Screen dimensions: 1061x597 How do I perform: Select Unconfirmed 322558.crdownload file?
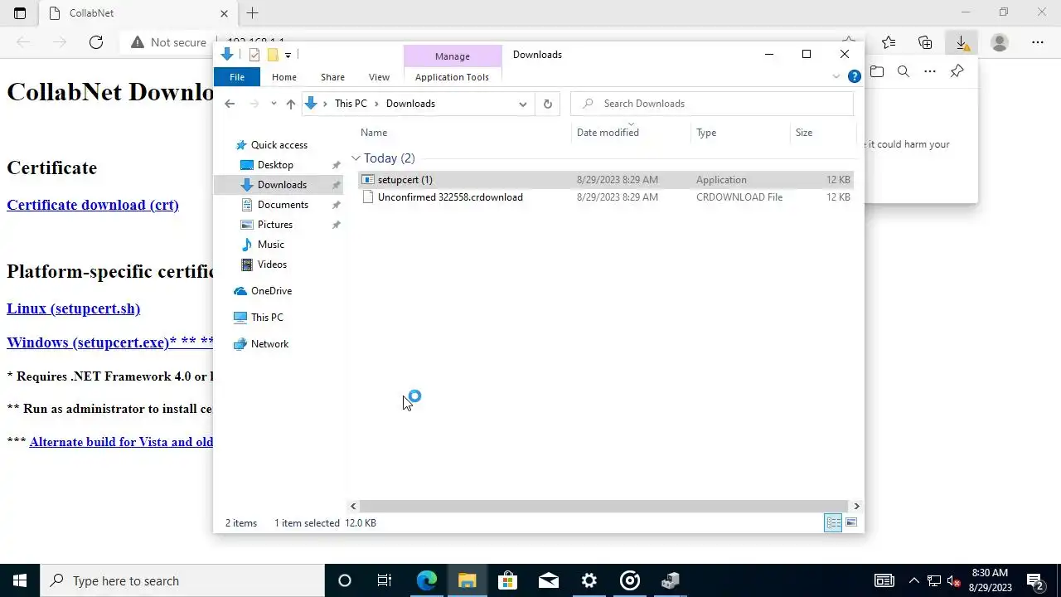point(606,197)
